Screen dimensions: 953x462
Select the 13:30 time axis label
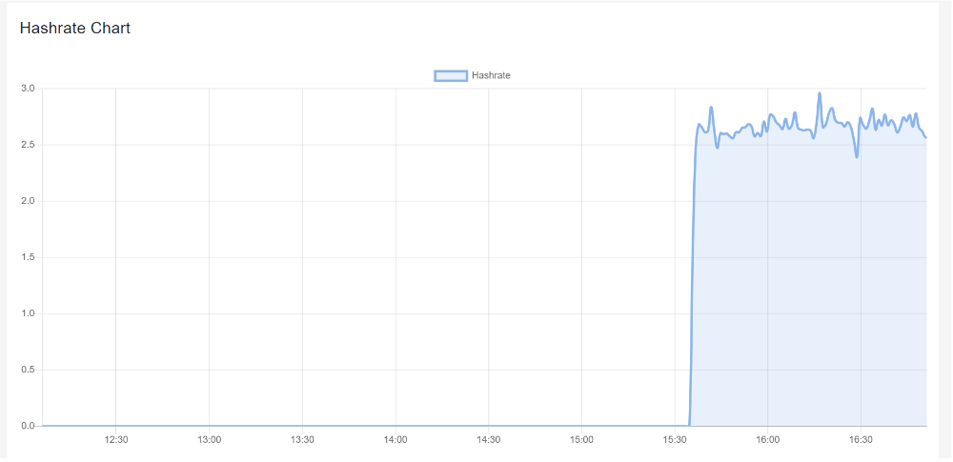click(x=302, y=439)
